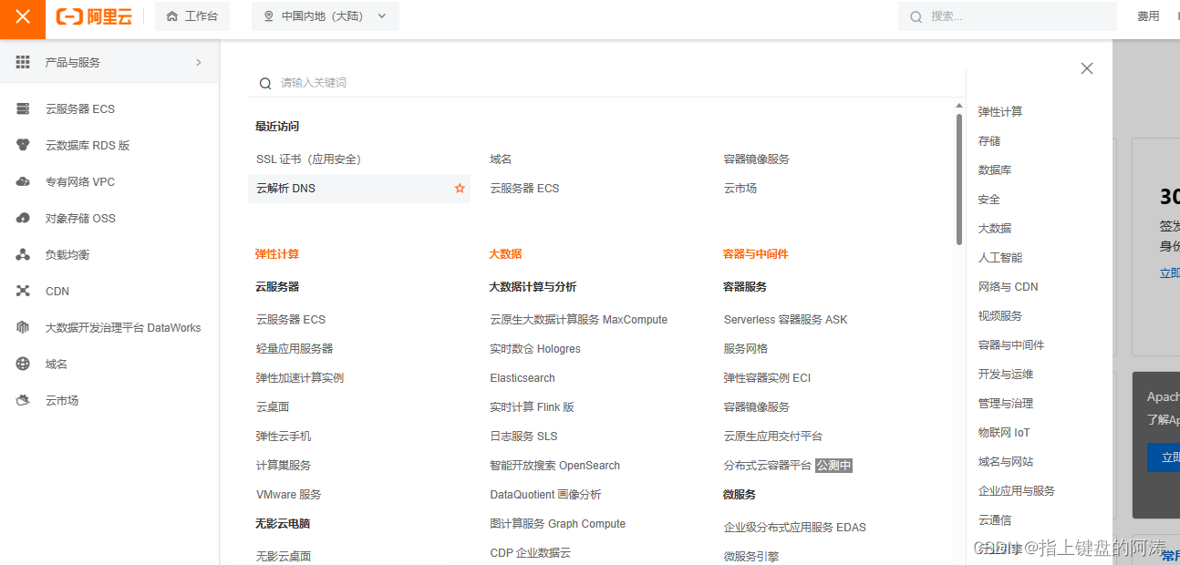The height and width of the screenshot is (565, 1180).
Task: Jump to 网络与 CDN category
Action: click(x=1009, y=287)
